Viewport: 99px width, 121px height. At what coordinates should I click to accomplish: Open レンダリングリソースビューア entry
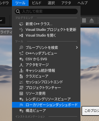[46, 99]
